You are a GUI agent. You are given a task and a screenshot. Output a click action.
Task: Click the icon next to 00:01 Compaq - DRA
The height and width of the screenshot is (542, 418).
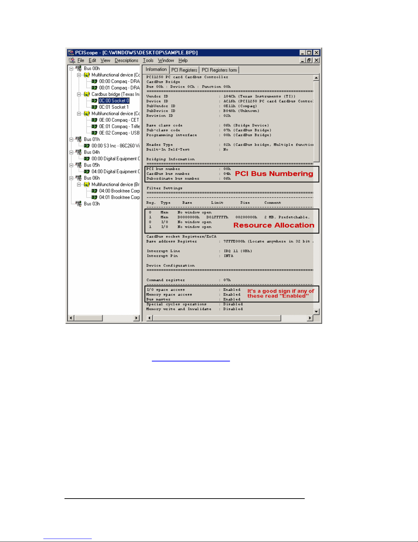click(x=94, y=88)
